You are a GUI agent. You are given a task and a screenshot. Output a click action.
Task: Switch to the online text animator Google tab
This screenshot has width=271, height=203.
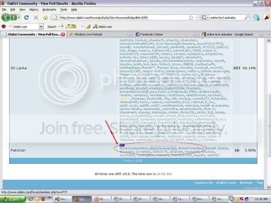[232, 34]
